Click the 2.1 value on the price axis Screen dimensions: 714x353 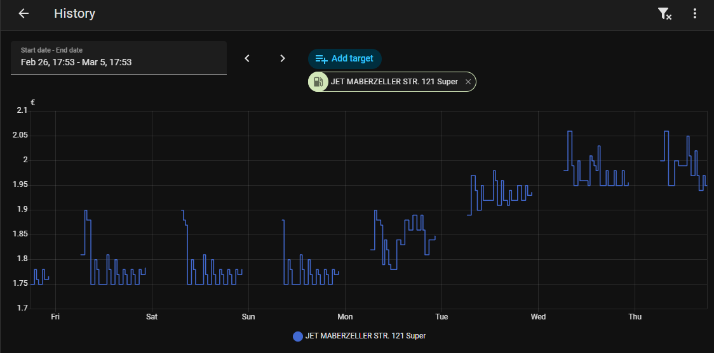click(22, 111)
